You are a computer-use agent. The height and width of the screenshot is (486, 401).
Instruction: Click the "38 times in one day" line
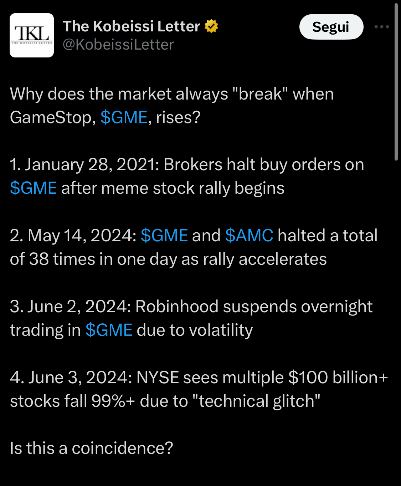pos(168,259)
